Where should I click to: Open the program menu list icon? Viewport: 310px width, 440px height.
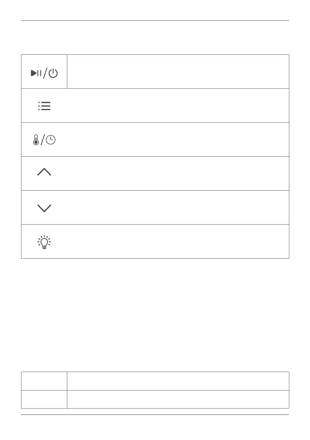[x=44, y=106]
